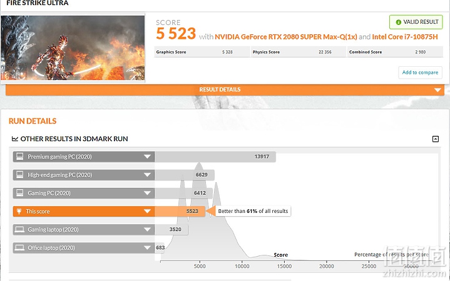Image resolution: width=450 pixels, height=281 pixels.
Task: Expand the Result Details orange bar arrow
Action: (437, 90)
